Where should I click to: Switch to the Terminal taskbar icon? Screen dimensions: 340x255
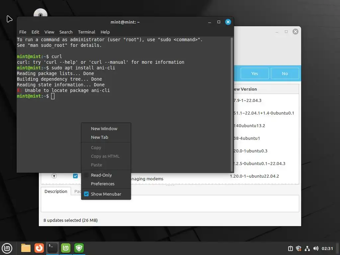click(52, 248)
